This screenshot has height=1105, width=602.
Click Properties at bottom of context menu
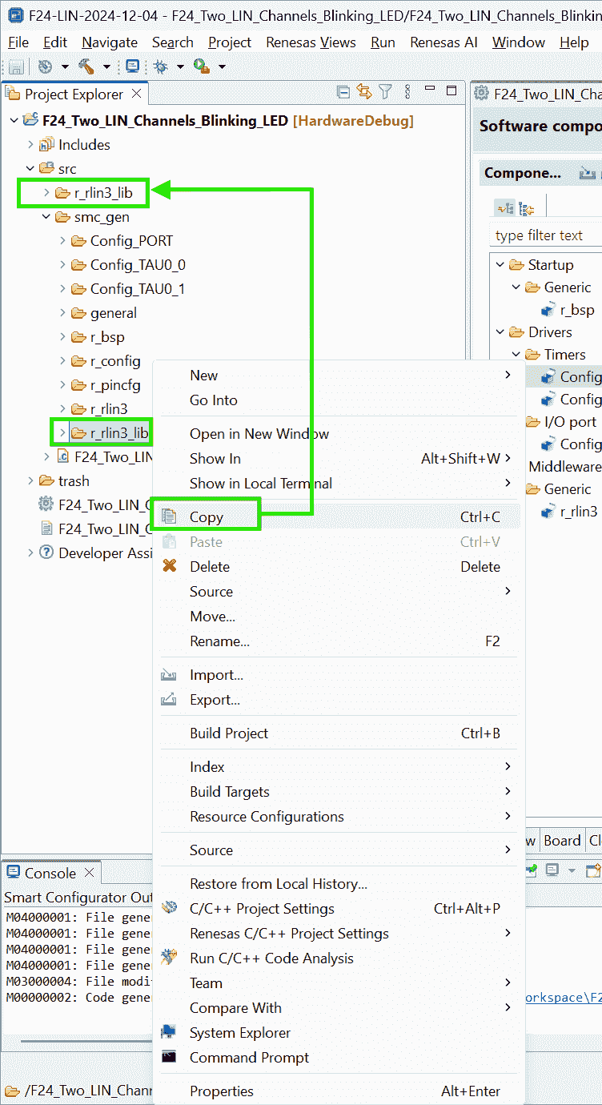pos(222,1091)
